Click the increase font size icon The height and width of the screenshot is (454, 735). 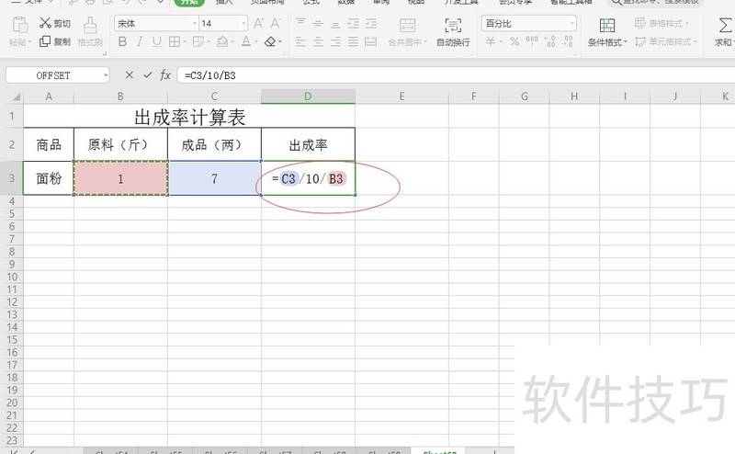[x=259, y=23]
